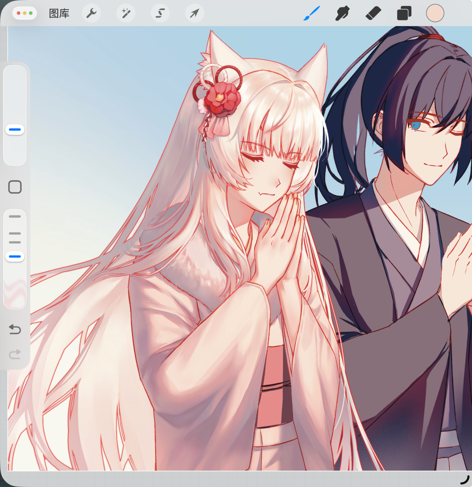
Task: Tap the square modify button in sidebar
Action: pos(15,187)
